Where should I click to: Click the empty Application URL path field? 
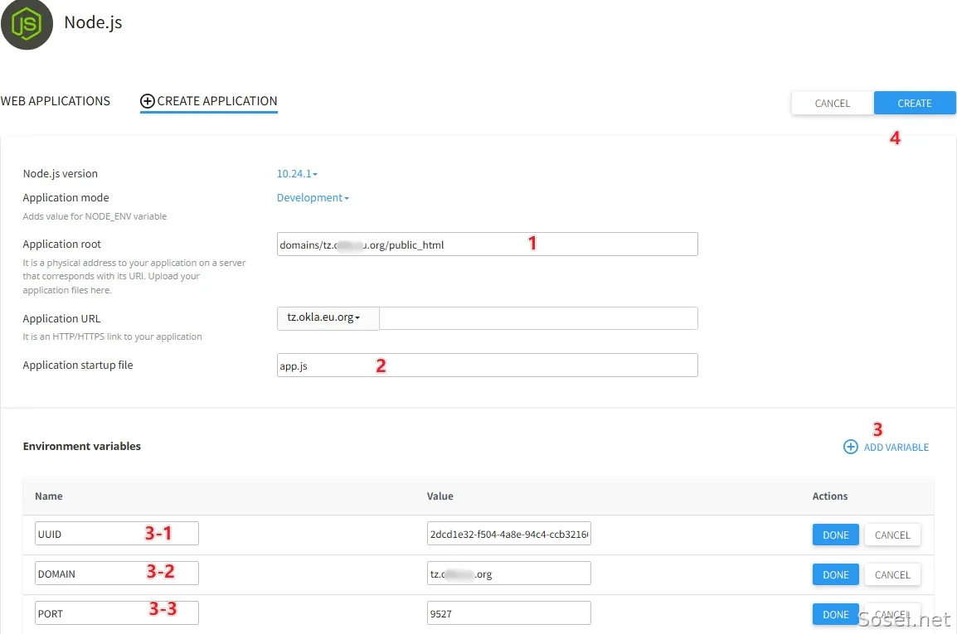(x=538, y=318)
